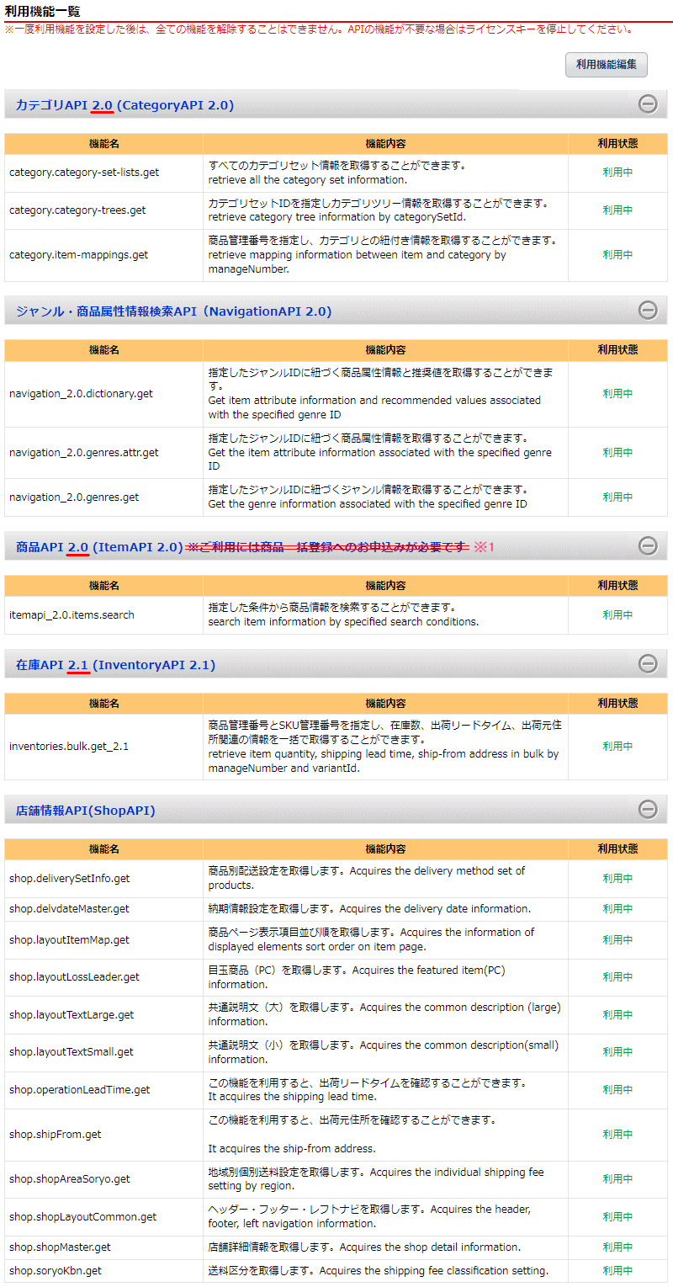Click 利用中 status for inventories.bulk.get_2.1
The height and width of the screenshot is (1287, 673).
click(x=617, y=747)
